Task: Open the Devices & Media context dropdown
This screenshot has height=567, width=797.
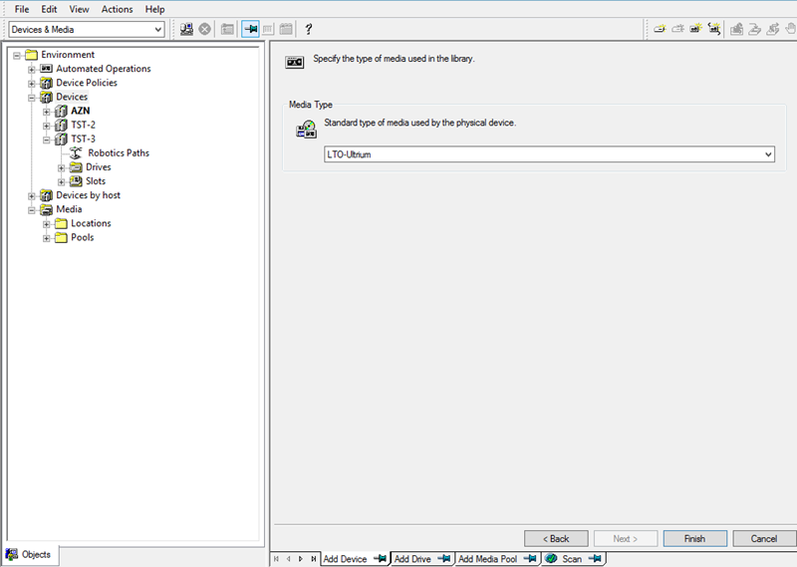Action: click(157, 30)
